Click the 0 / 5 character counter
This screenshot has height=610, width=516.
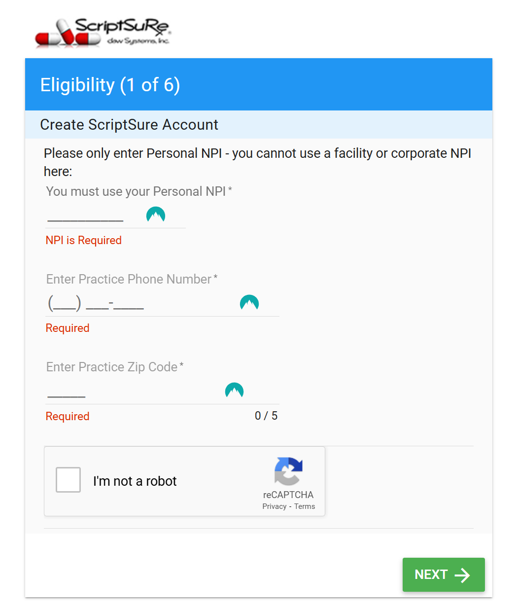[266, 416]
